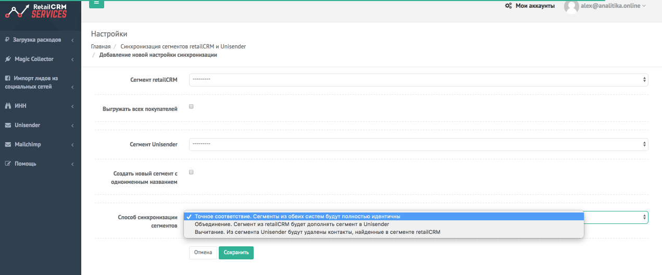Expand the Mailchimp submenu chevron

[72, 145]
